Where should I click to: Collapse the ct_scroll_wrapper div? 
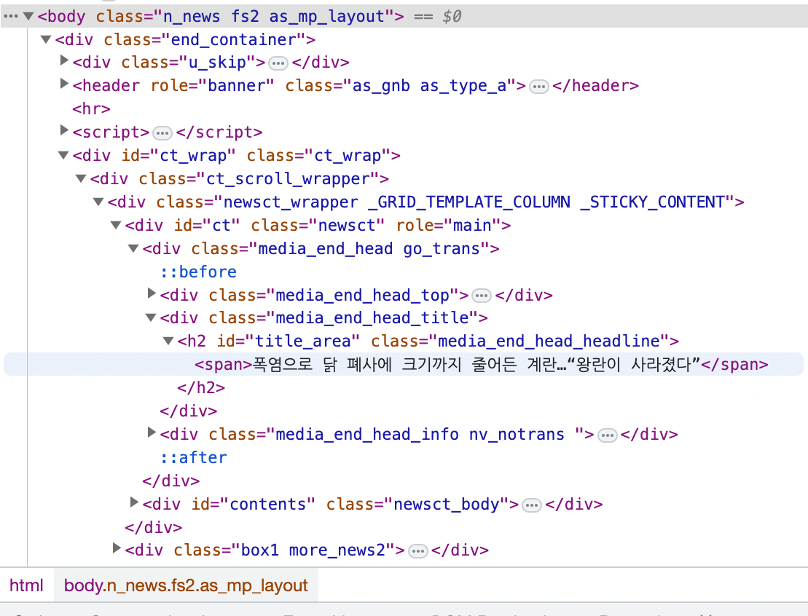click(x=81, y=178)
